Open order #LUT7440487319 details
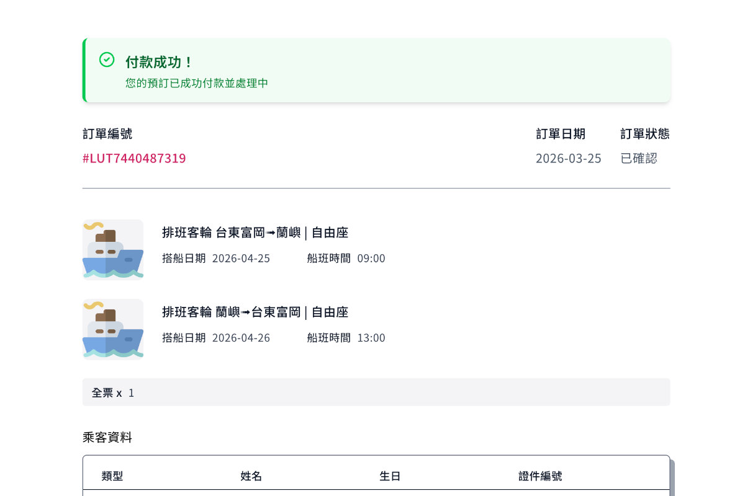This screenshot has width=745, height=496. pyautogui.click(x=134, y=158)
